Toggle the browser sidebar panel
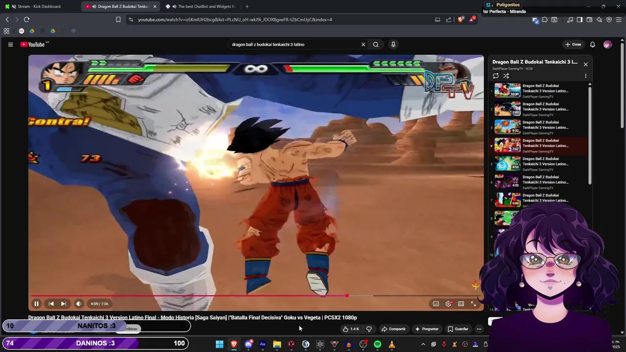Image resolution: width=626 pixels, height=352 pixels. tap(580, 20)
